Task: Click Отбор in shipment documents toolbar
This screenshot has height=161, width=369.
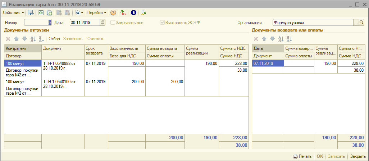Action: [54, 39]
